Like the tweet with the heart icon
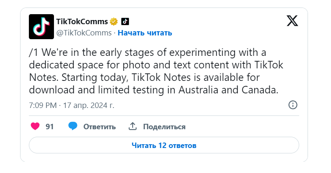Image resolution: width=331 pixels, height=173 pixels. (36, 126)
